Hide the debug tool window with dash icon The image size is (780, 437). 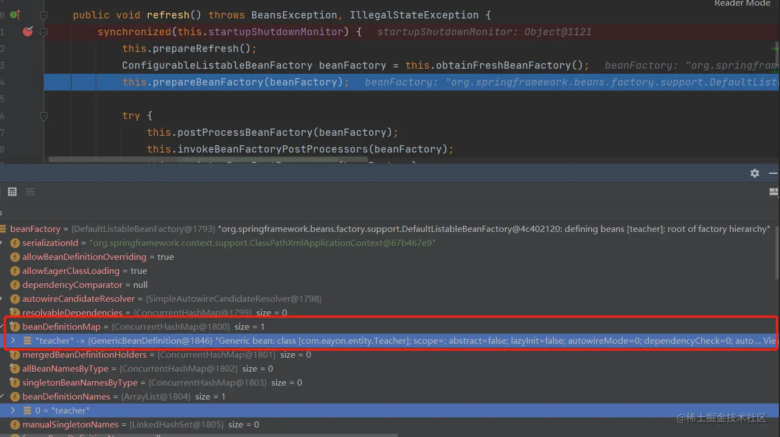point(773,173)
